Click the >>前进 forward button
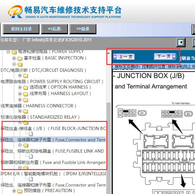Image resolution: width=195 pixels, height=194 pixels. (83, 29)
